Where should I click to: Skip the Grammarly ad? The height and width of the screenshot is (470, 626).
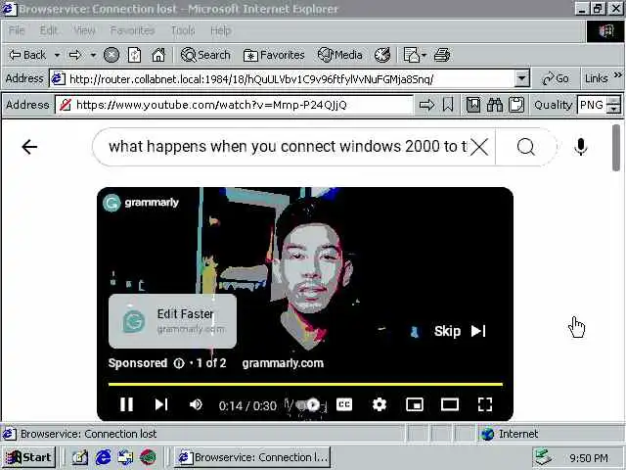point(460,331)
